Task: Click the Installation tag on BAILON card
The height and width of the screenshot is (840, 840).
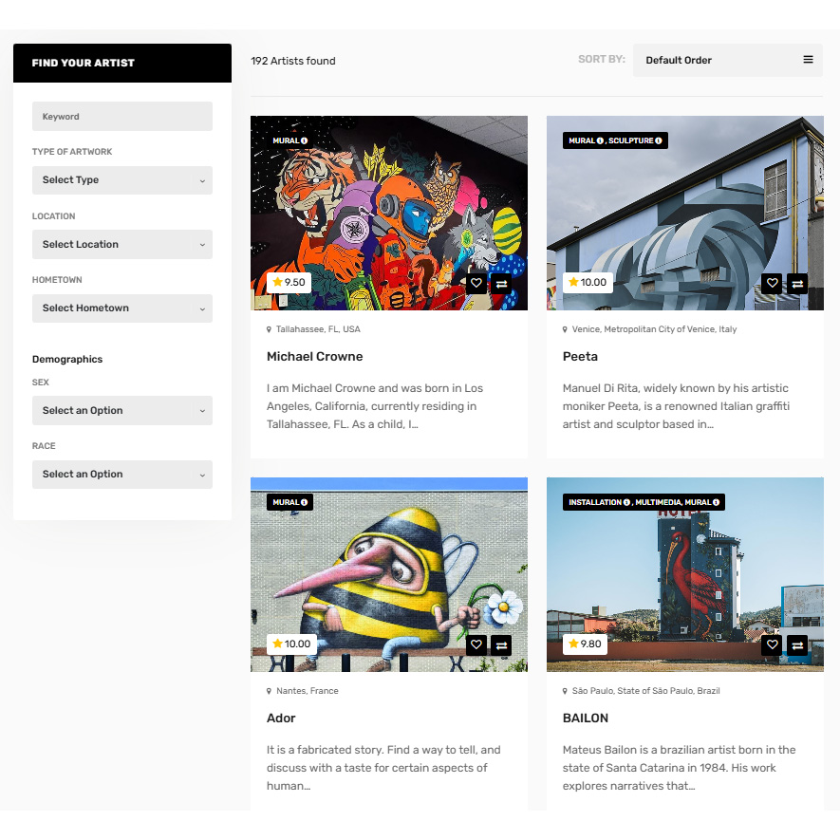Action: point(596,502)
